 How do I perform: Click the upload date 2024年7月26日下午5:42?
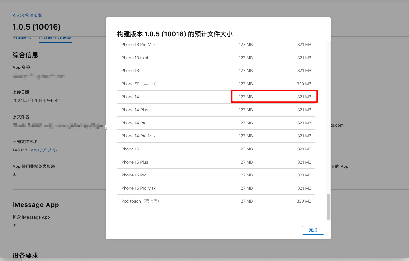click(36, 101)
